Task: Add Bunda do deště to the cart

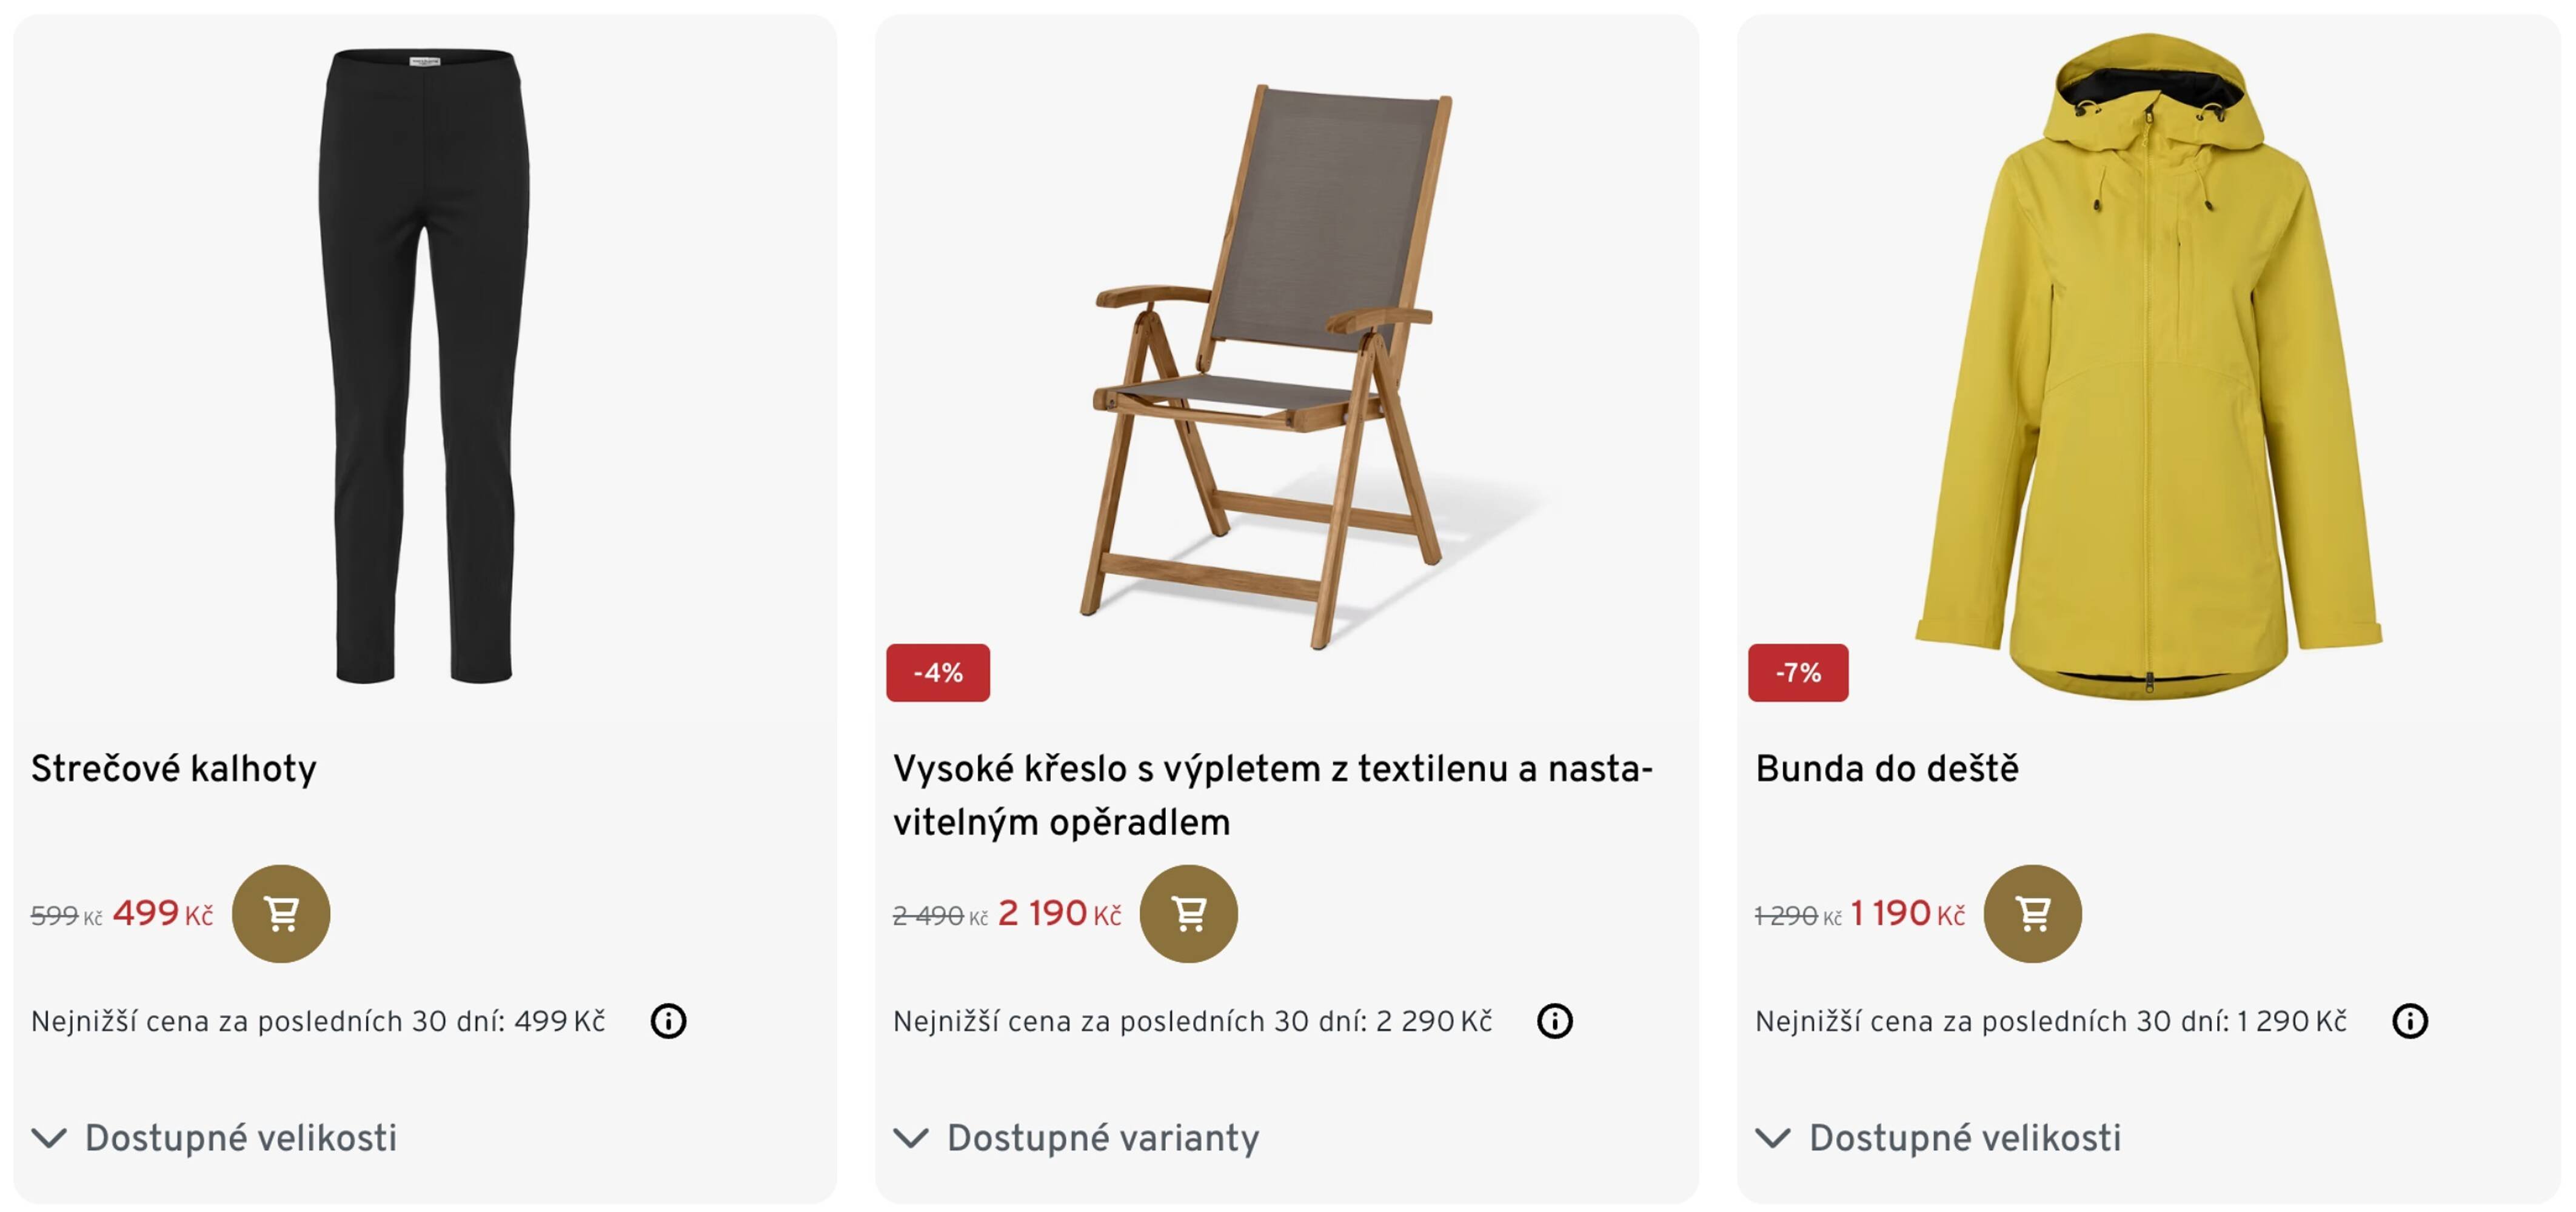Action: point(2032,913)
